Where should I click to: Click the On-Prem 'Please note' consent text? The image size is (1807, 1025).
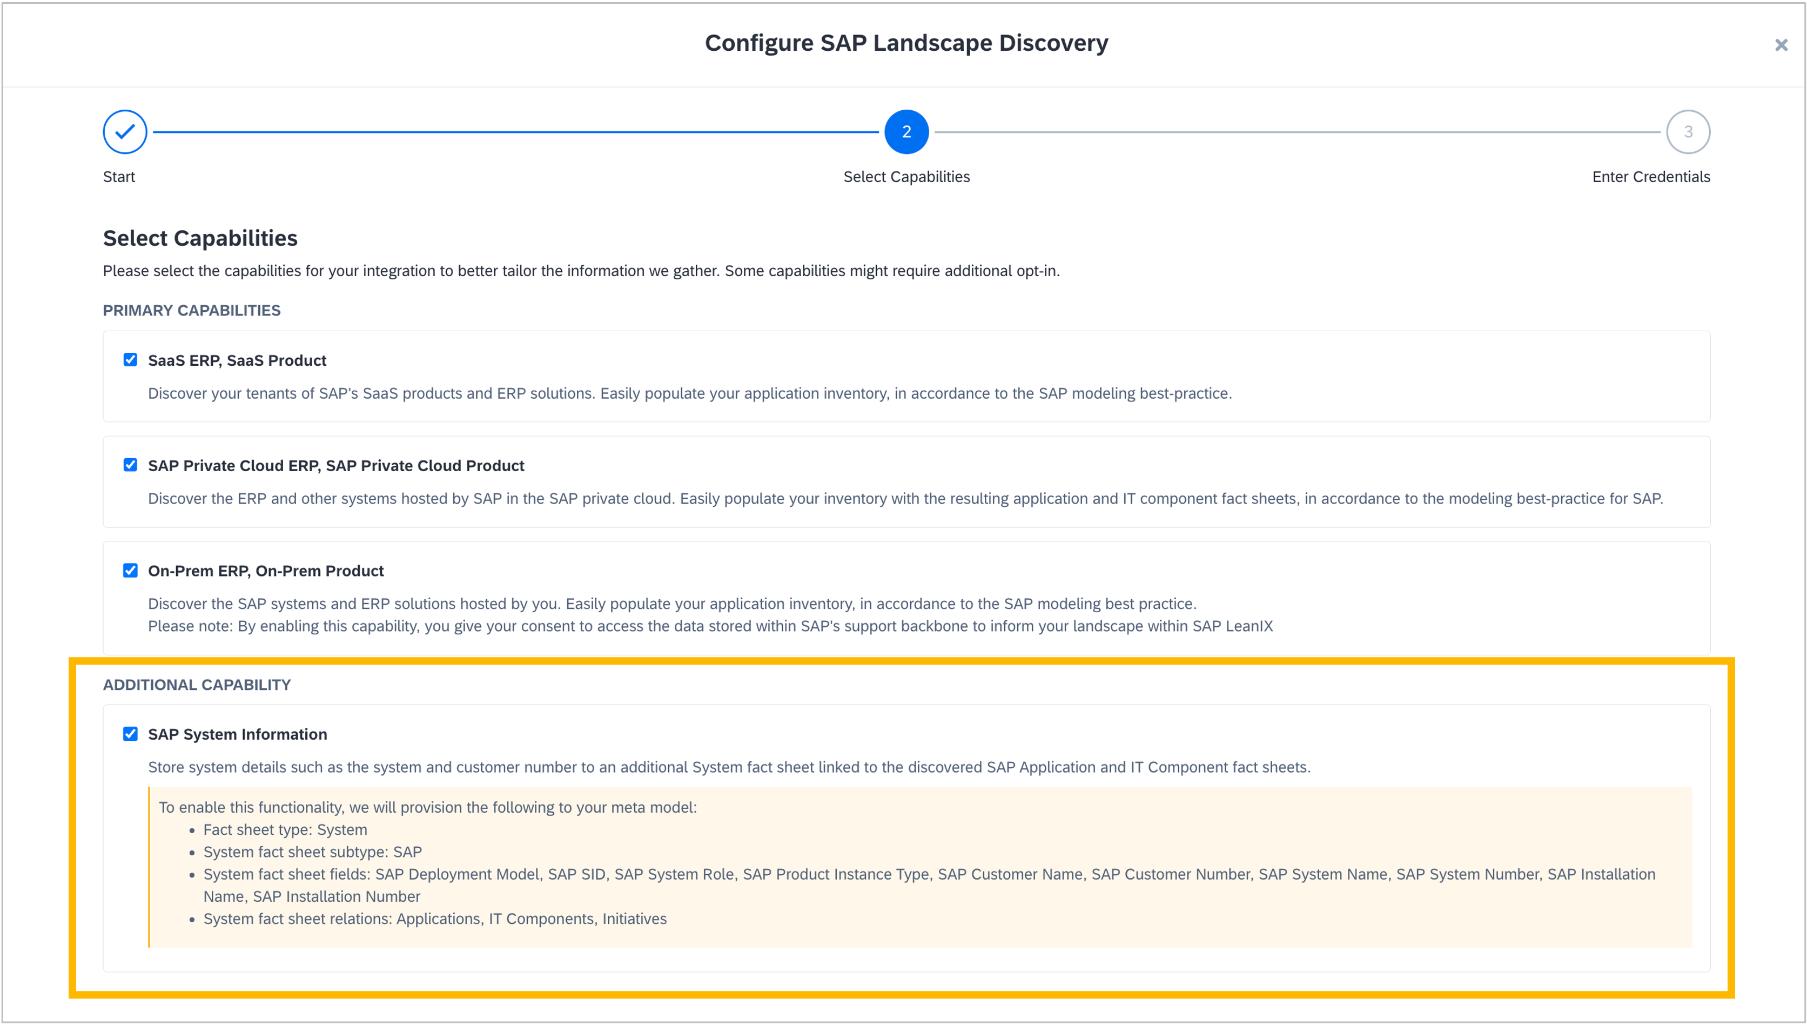[710, 626]
